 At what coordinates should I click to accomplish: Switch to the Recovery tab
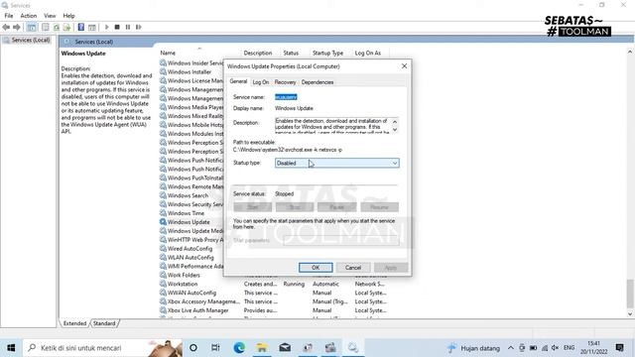tap(285, 82)
